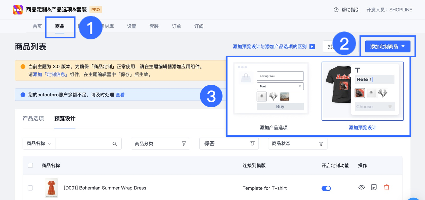Click the PRO badge beside the app title

pos(95,10)
